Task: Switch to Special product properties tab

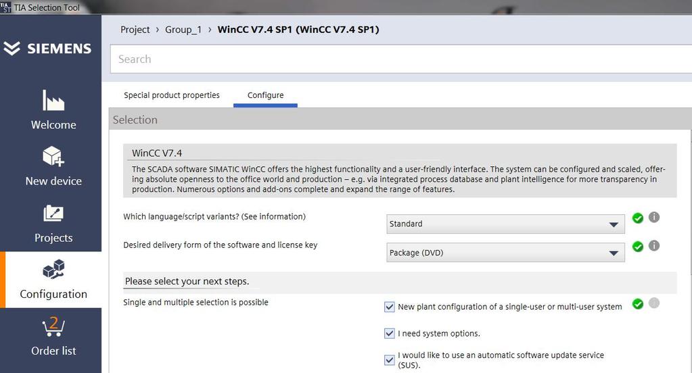Action: pyautogui.click(x=172, y=95)
